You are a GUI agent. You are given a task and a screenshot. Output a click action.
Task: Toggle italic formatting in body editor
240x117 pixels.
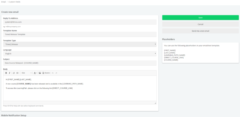point(9,73)
